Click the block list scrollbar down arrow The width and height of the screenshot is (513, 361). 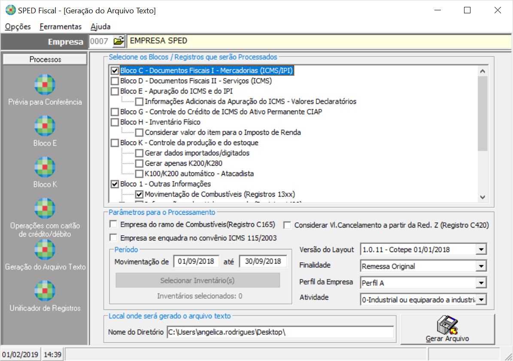(x=483, y=197)
